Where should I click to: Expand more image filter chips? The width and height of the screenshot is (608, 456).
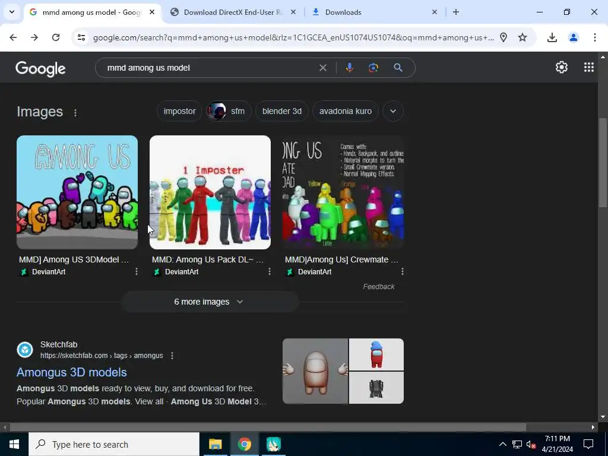[x=393, y=111]
